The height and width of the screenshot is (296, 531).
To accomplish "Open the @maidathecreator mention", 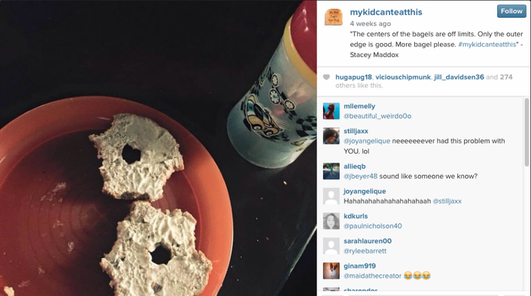I will pyautogui.click(x=372, y=276).
